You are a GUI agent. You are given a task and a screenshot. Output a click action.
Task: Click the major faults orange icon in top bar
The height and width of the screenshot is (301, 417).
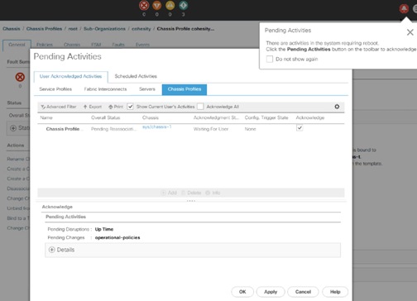coord(157,5)
